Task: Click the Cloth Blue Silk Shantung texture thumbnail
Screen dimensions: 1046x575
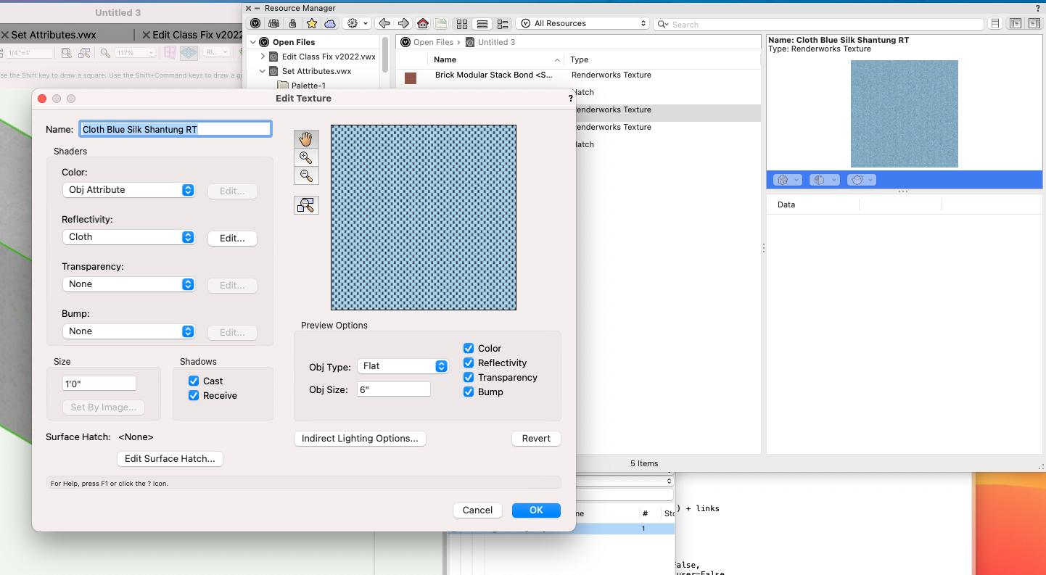Action: (904, 114)
